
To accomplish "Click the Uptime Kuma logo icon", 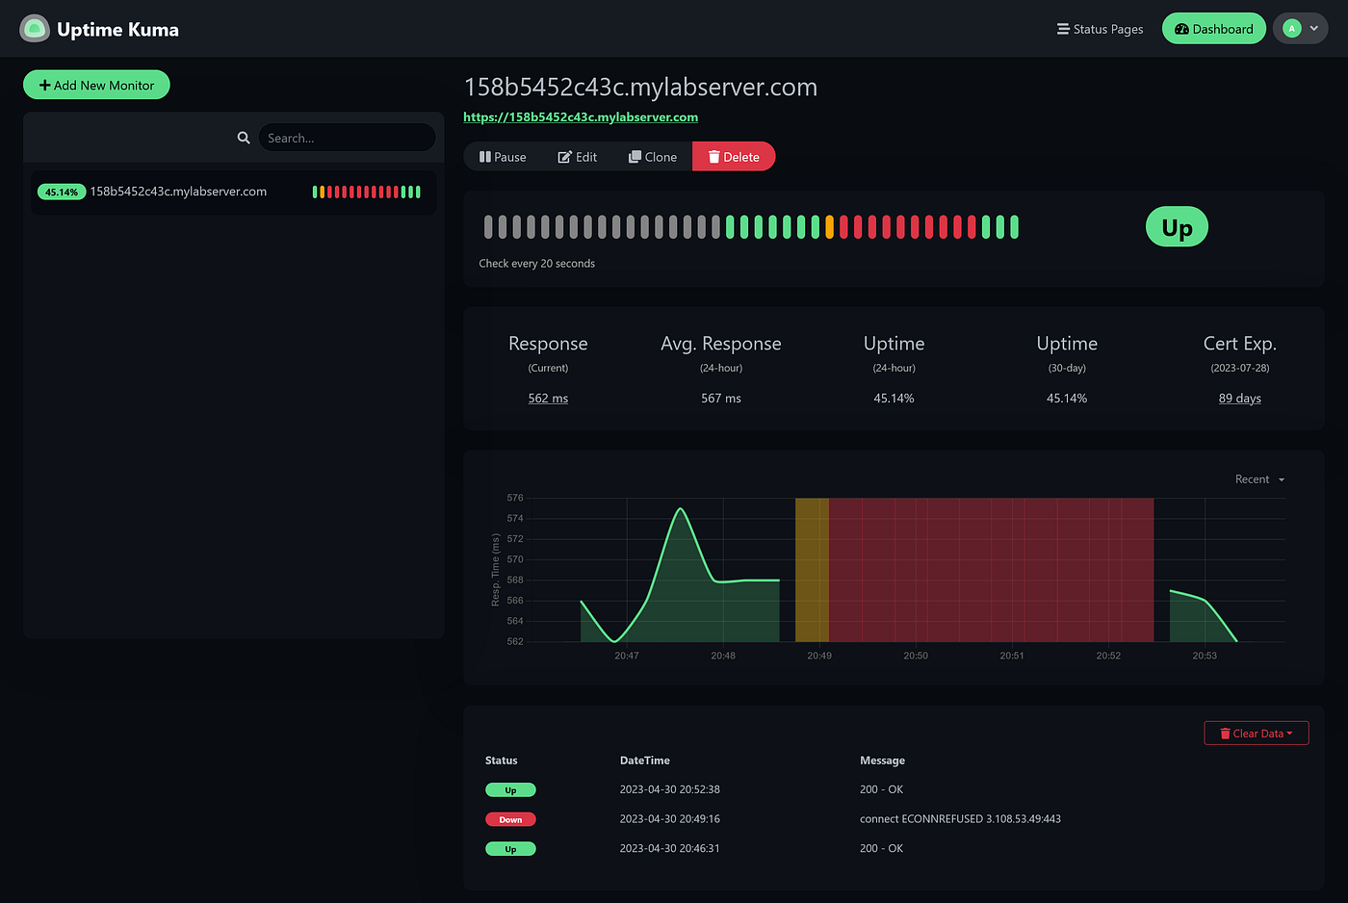I will [x=35, y=29].
